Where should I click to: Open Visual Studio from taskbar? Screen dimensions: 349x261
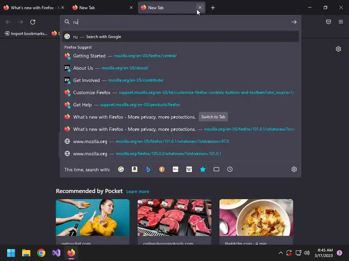pyautogui.click(x=56, y=253)
